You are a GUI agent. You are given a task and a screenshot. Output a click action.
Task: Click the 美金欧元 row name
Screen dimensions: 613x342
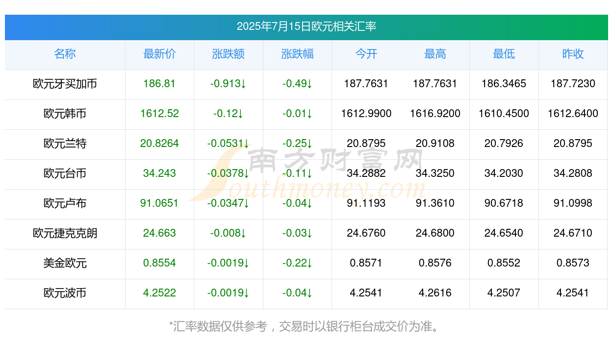tap(65, 263)
